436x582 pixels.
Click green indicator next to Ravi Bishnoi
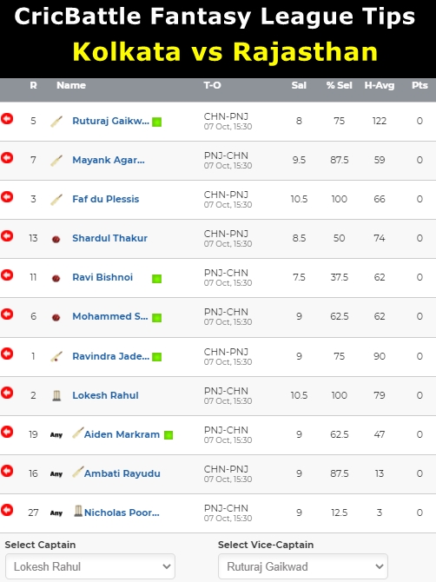[x=157, y=278]
